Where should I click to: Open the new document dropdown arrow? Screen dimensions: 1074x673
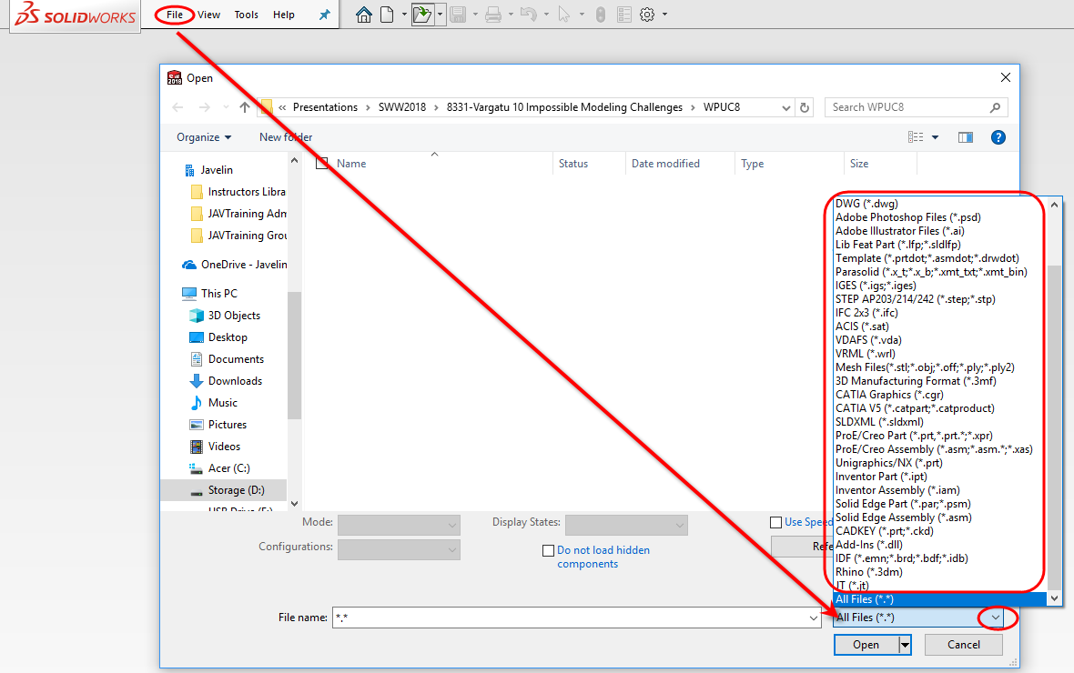(404, 15)
